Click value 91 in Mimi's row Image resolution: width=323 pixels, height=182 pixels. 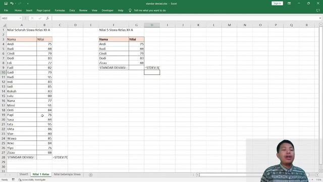click(x=44, y=106)
